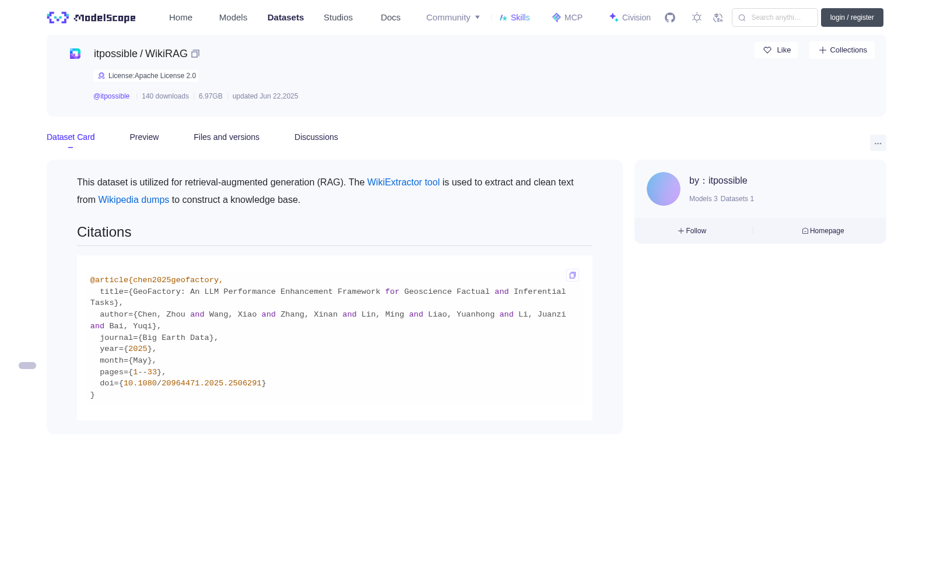
Task: Open the Models section
Action: (233, 17)
